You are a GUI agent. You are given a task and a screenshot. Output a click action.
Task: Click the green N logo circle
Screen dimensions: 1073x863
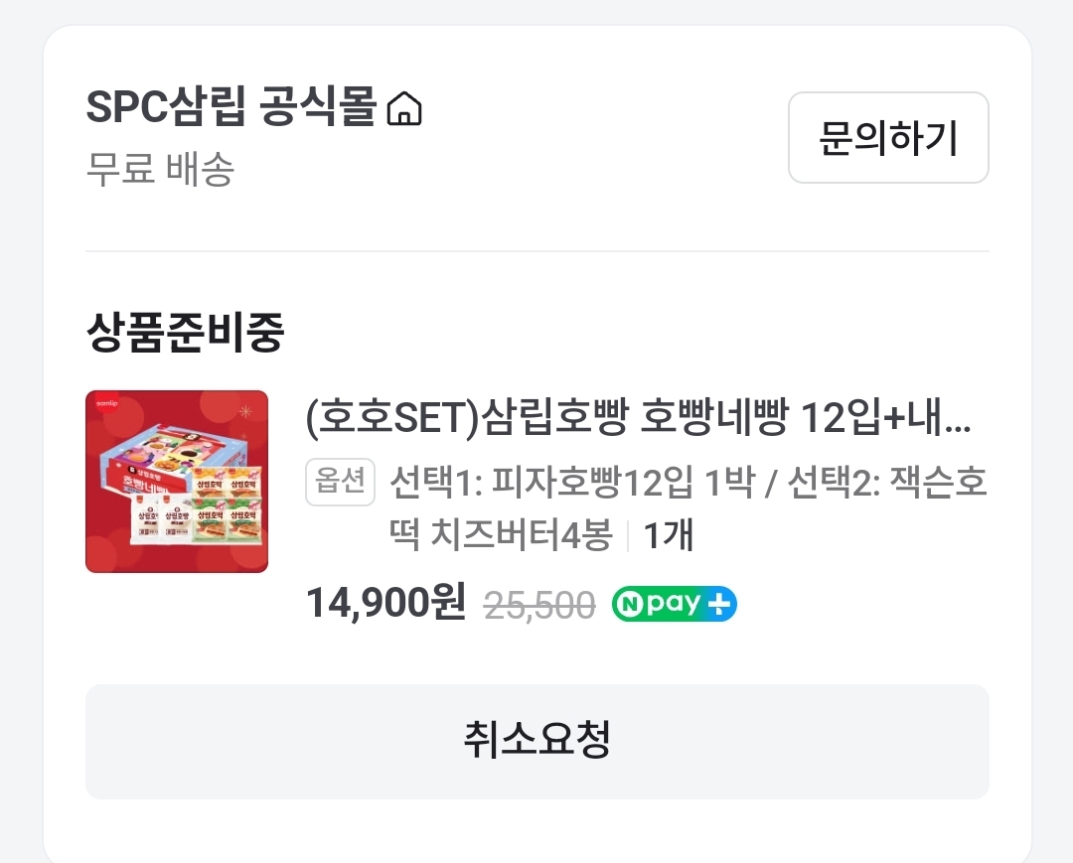coord(629,604)
